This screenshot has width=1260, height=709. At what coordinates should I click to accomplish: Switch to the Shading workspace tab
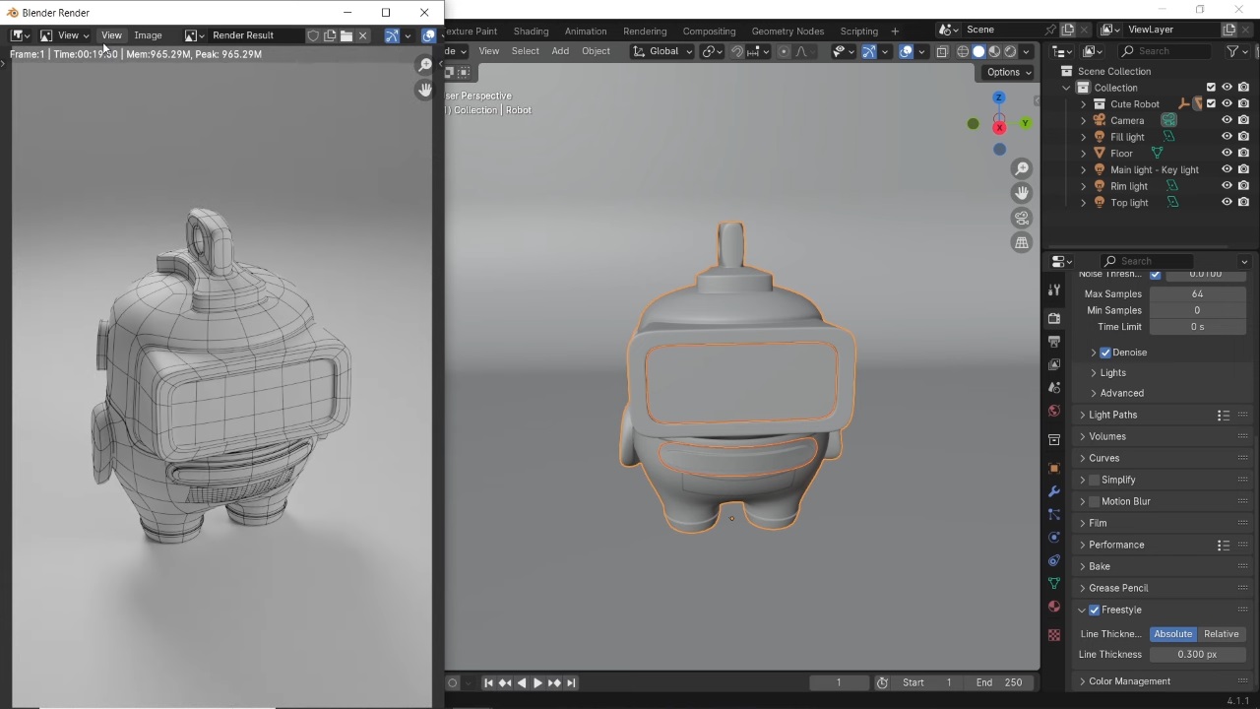tap(531, 31)
